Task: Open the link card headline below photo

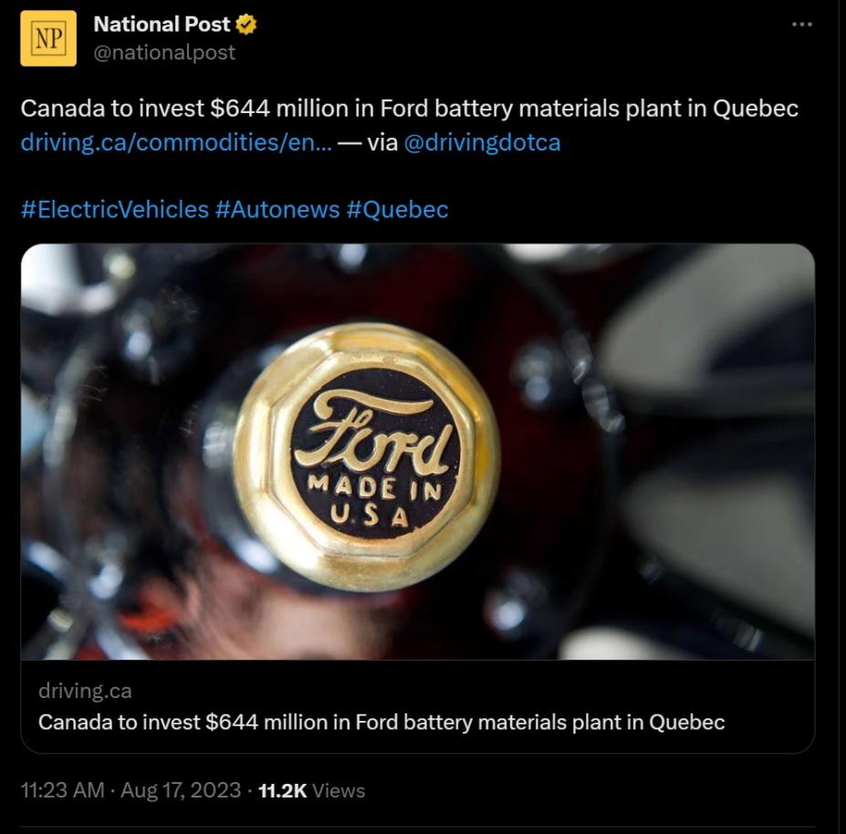Action: (381, 722)
